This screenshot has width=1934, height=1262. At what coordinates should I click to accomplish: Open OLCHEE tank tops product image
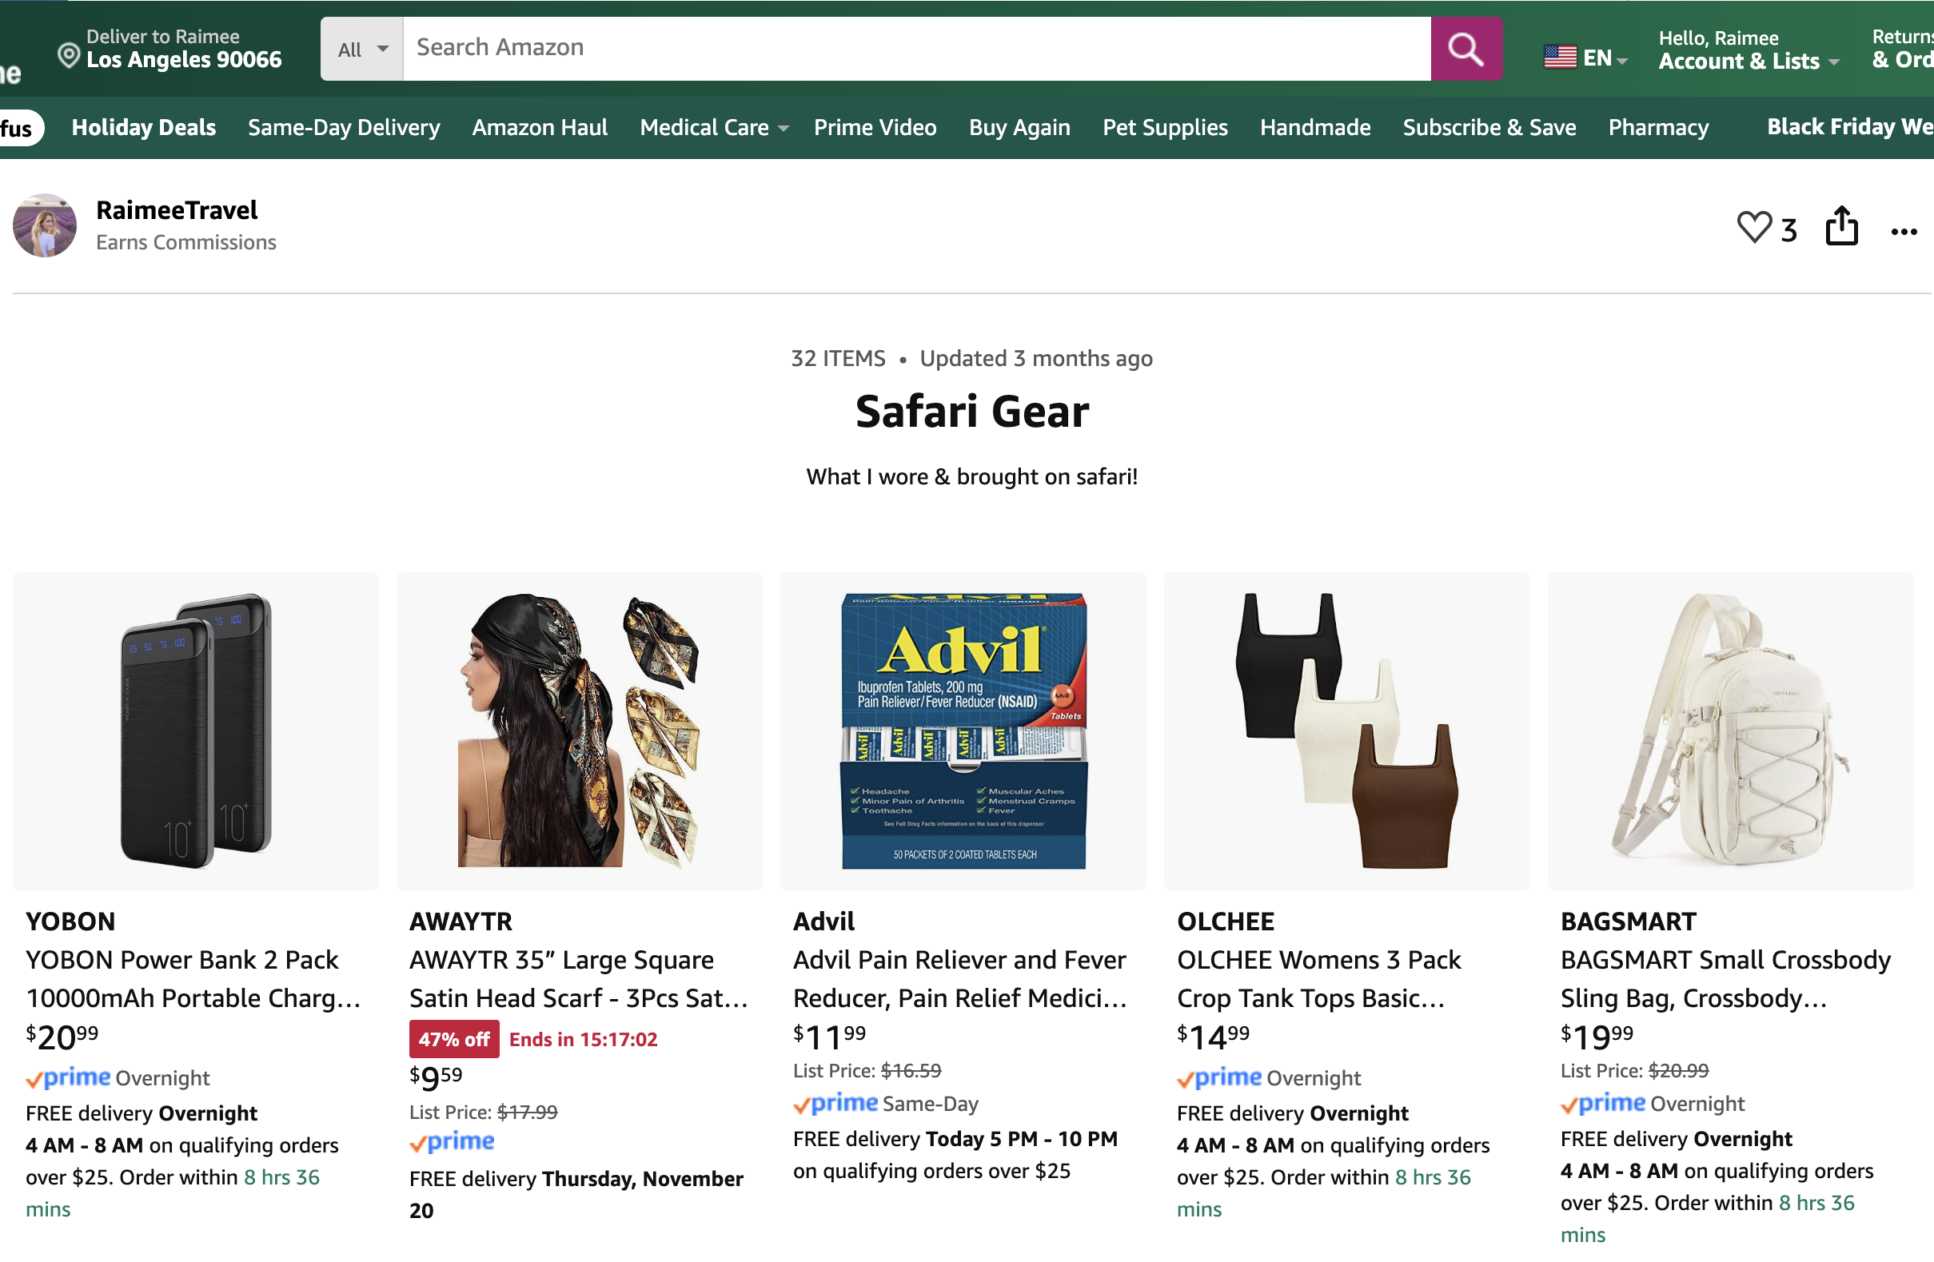[x=1346, y=730]
